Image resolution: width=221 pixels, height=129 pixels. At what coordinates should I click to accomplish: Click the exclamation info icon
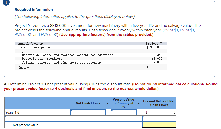(x=6, y=2)
